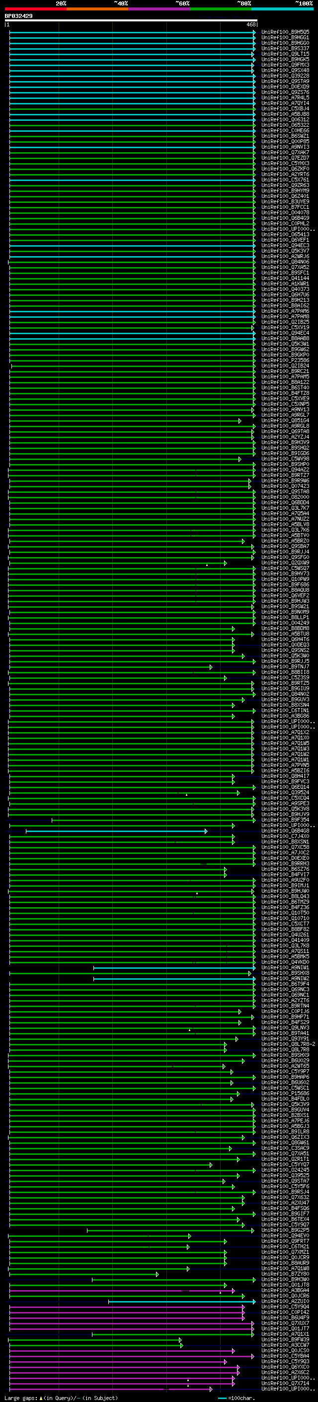
Task: Select hit label UniRef100_C5XCT7
Action: pyautogui.click(x=285, y=924)
